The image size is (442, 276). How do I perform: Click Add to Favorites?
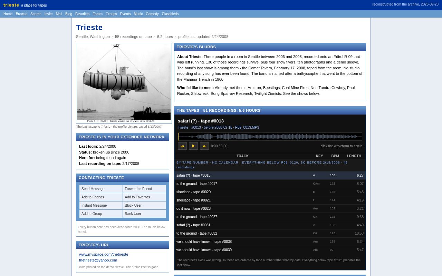(x=144, y=197)
